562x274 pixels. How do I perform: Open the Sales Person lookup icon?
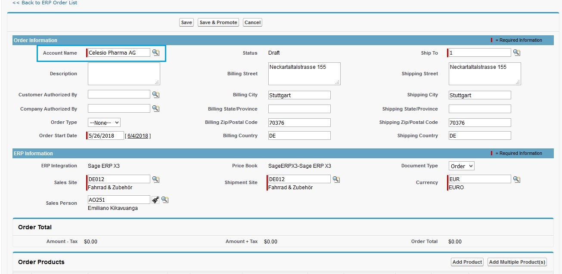tap(165, 200)
